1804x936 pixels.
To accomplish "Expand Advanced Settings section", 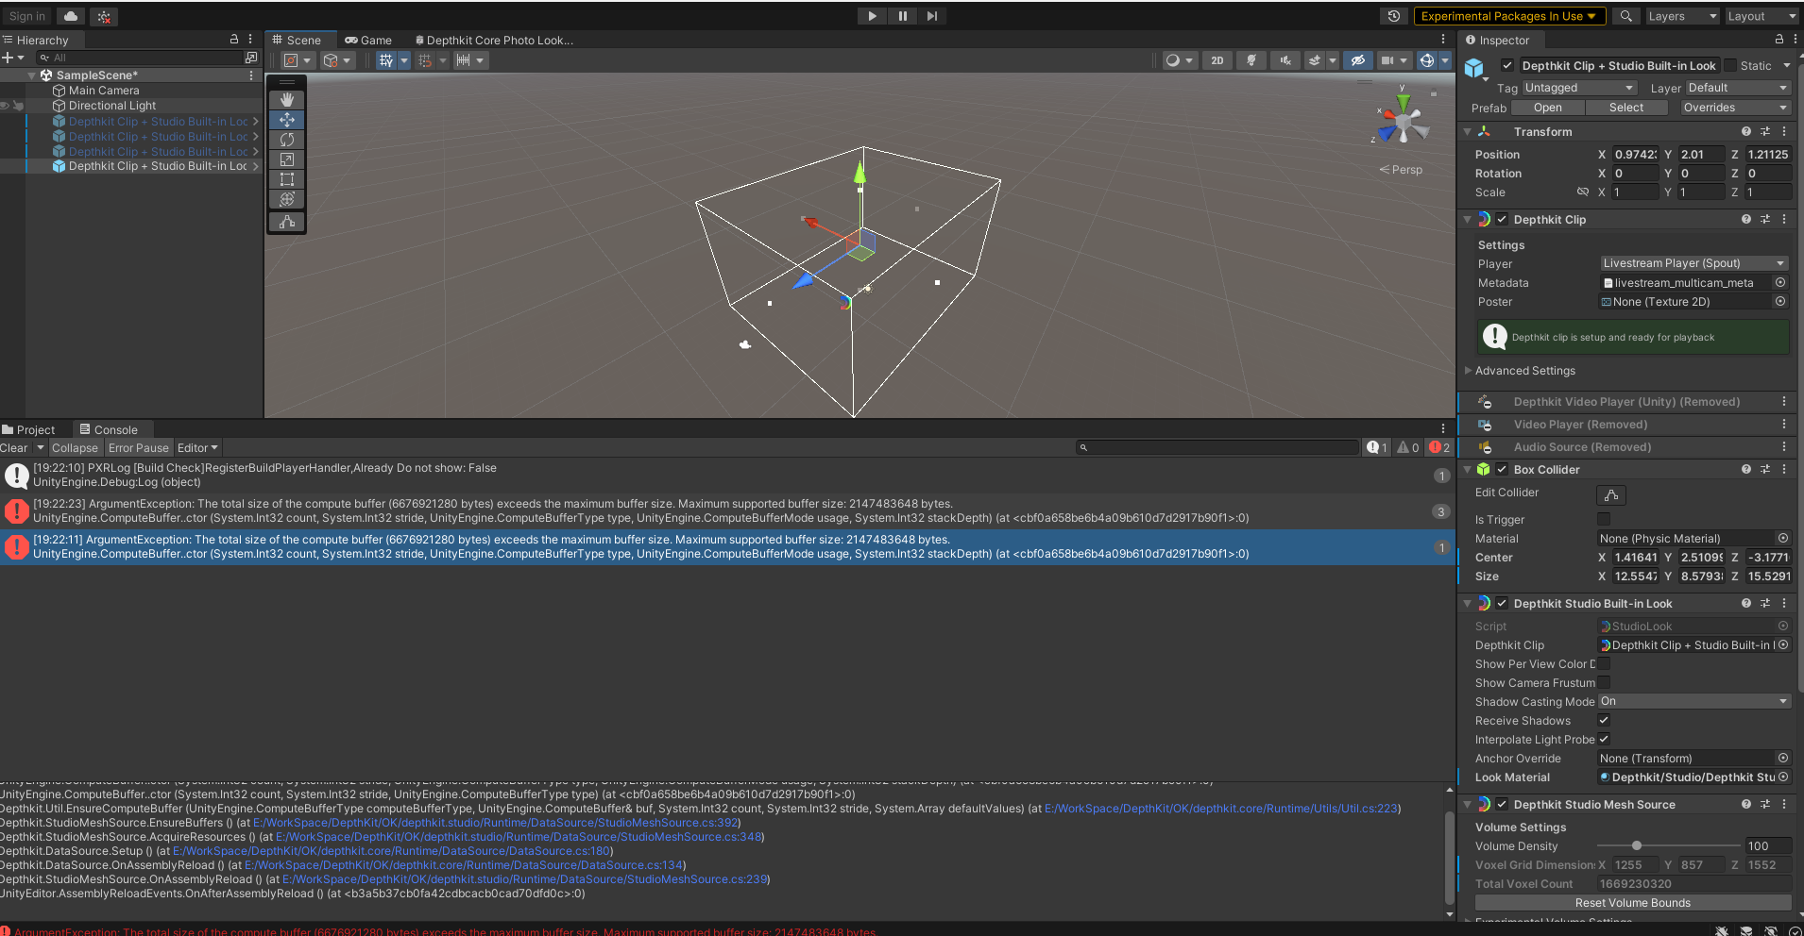I will [1524, 371].
